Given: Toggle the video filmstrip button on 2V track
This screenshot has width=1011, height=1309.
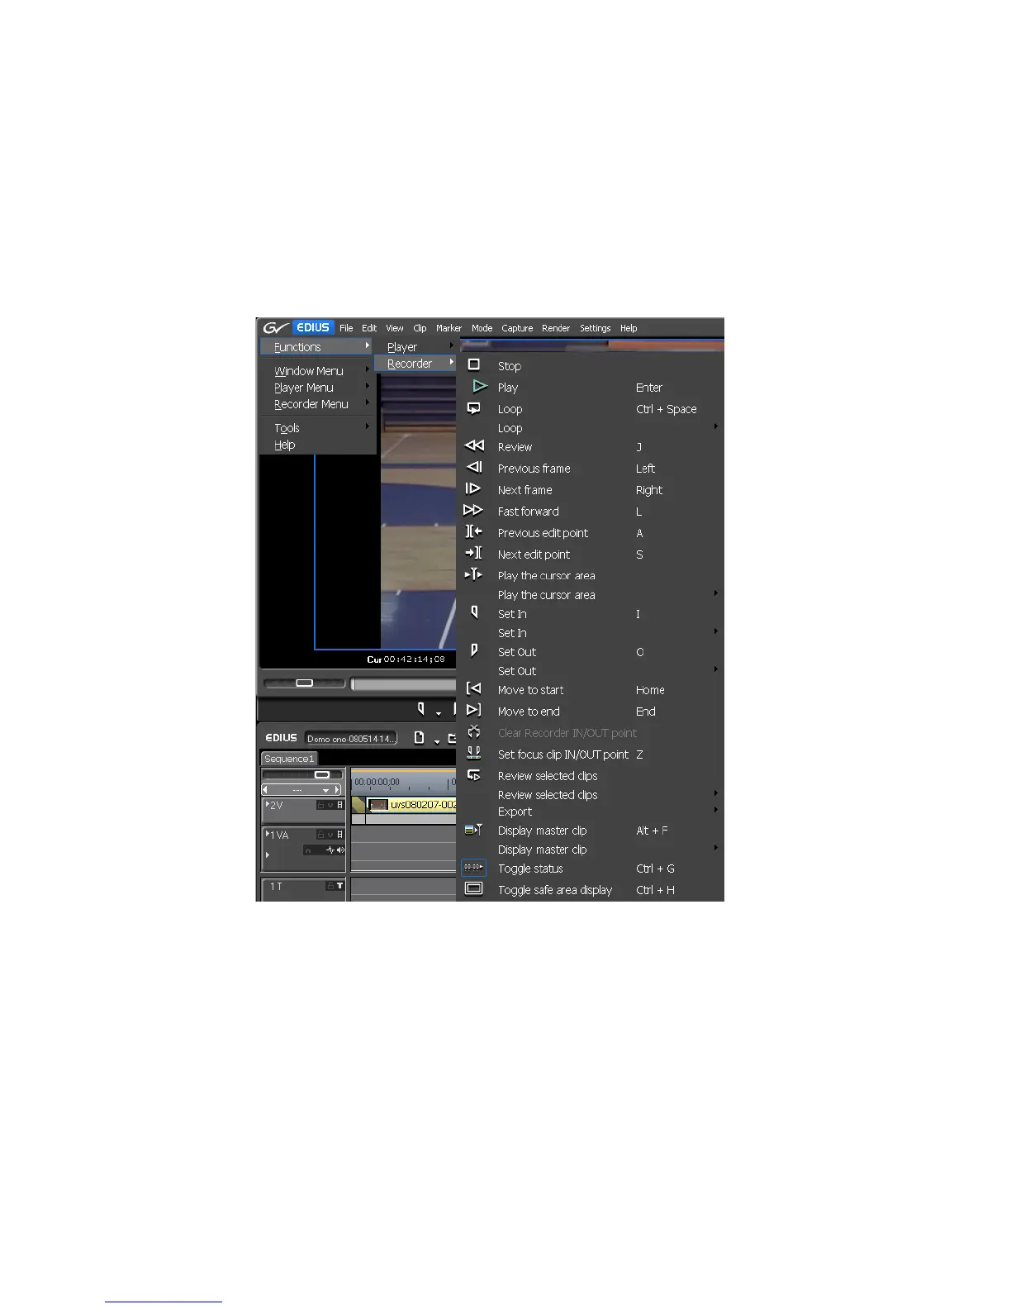Looking at the screenshot, I should click(339, 805).
